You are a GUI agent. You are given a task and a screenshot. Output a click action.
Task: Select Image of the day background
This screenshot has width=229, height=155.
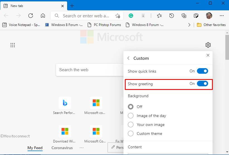coord(131,116)
